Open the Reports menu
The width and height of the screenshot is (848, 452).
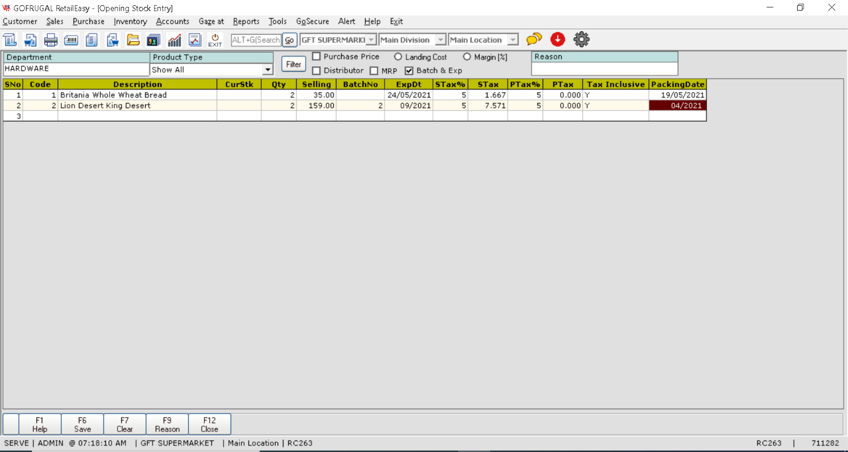246,22
